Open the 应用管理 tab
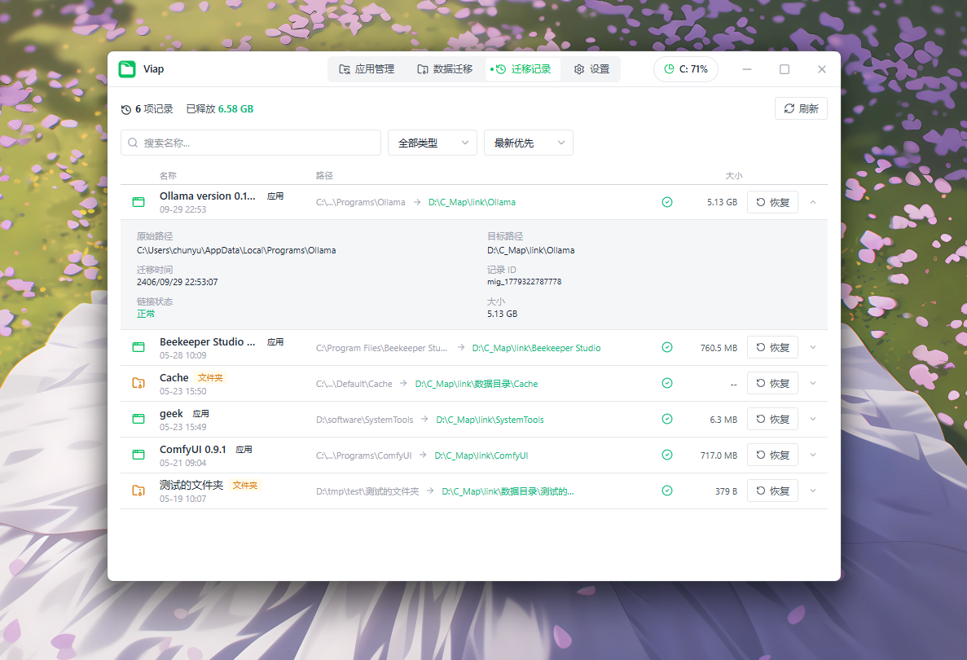967x660 pixels. [367, 69]
